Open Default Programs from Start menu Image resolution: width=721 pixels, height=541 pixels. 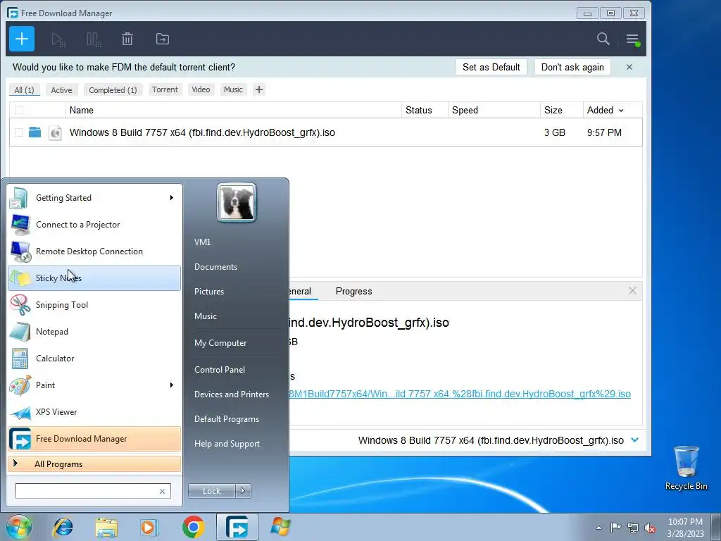pyautogui.click(x=227, y=419)
